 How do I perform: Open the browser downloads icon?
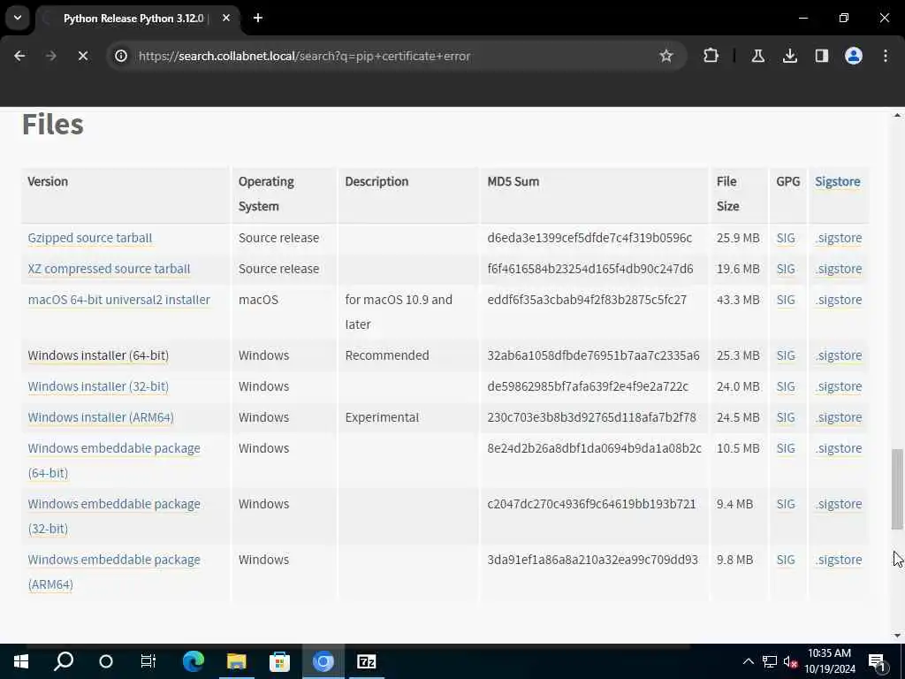point(789,56)
